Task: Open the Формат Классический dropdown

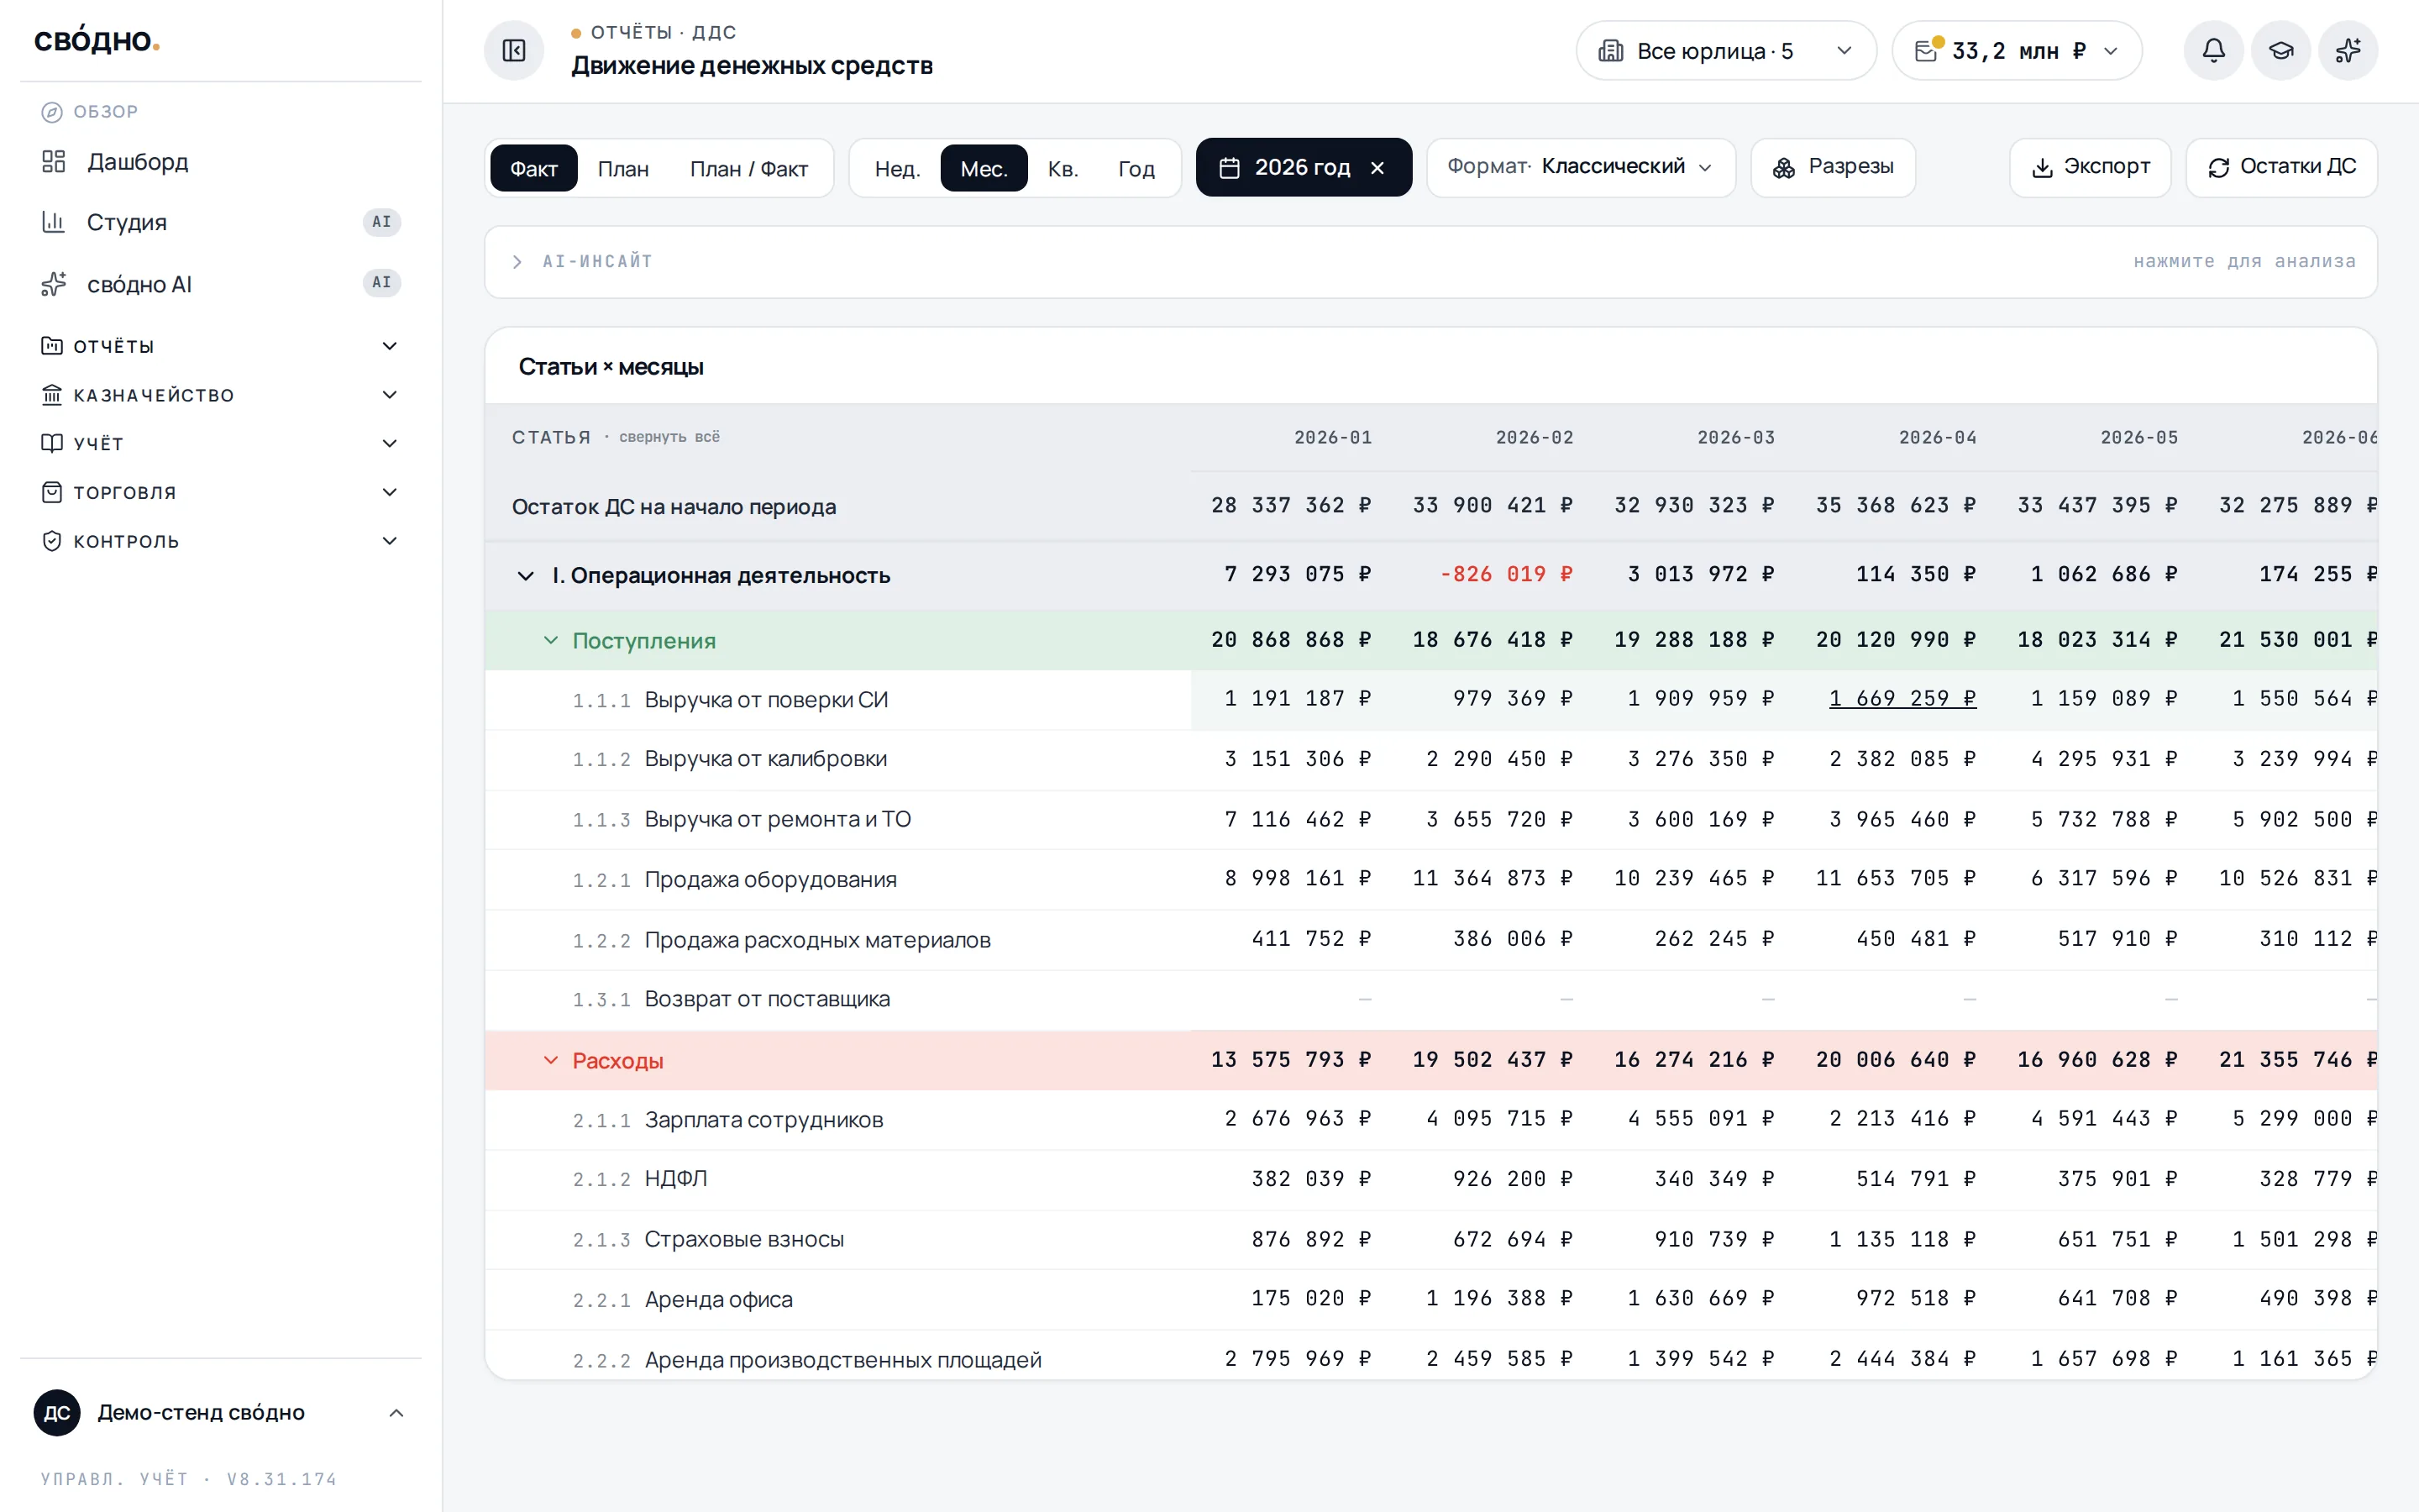Action: [x=1581, y=168]
